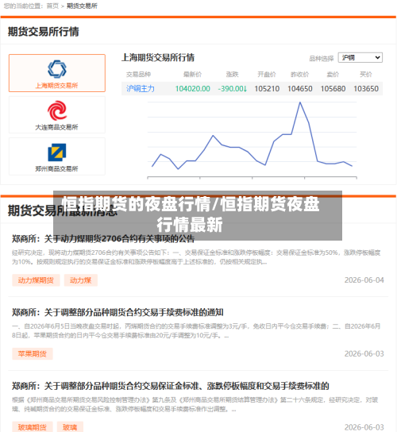Click the 郑州商品交易所 tab label

pos(56,168)
